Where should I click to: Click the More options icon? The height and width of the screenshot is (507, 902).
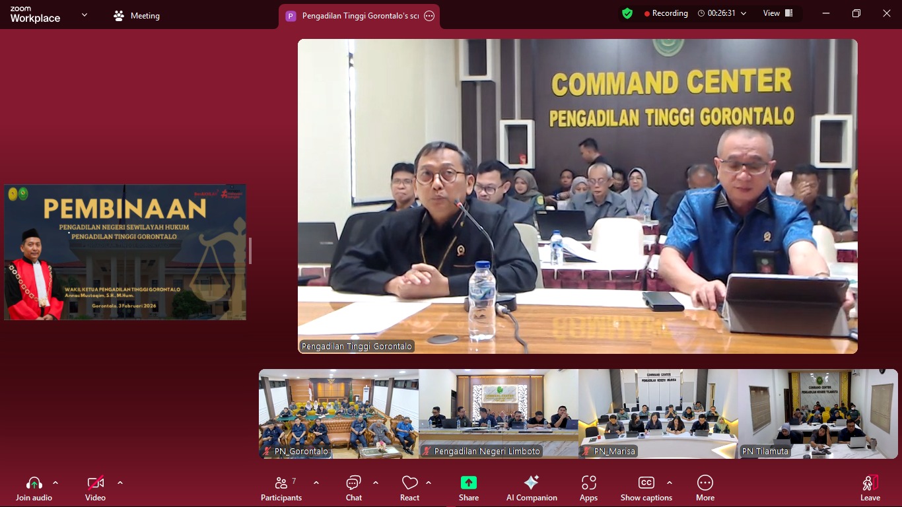coord(705,483)
